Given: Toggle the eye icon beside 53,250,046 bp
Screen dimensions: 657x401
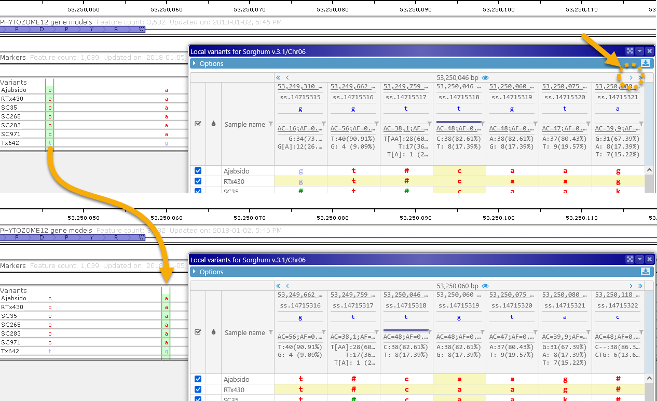Looking at the screenshot, I should [x=485, y=77].
